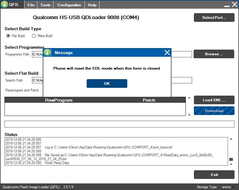
Task: Click the 'Log is' port_trace.txt log line
Action: click(89, 147)
